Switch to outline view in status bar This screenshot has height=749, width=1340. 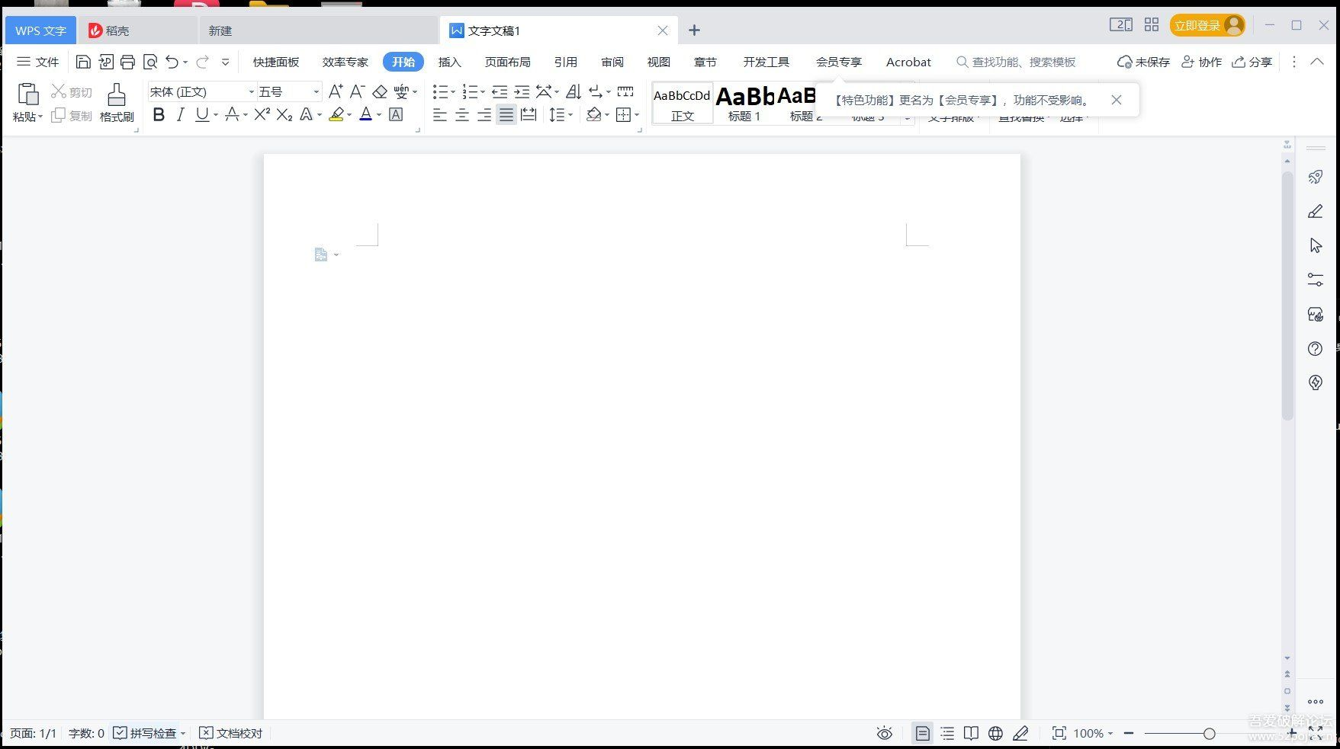pyautogui.click(x=947, y=733)
